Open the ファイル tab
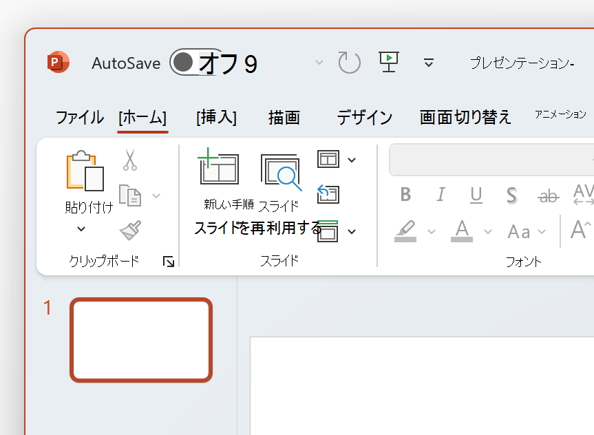594x435 pixels. tap(80, 118)
